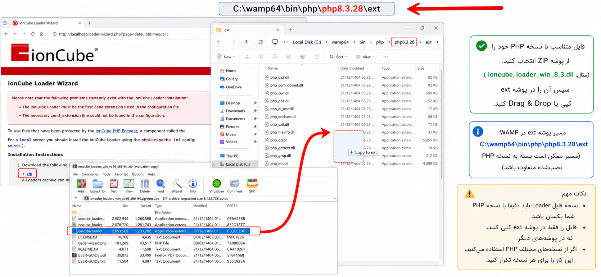Viewport: 601px width, 277px height.
Task: Open WinRAR Commands menu
Action: (90, 174)
